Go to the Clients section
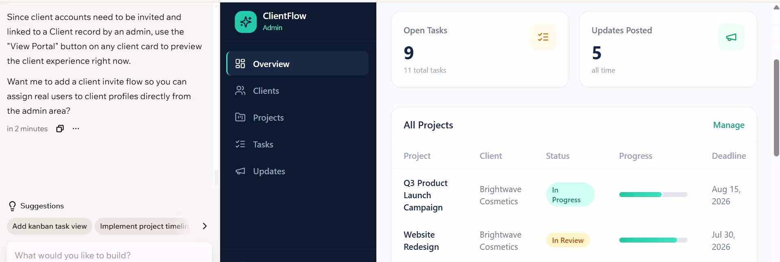This screenshot has width=780, height=262. [x=297, y=91]
